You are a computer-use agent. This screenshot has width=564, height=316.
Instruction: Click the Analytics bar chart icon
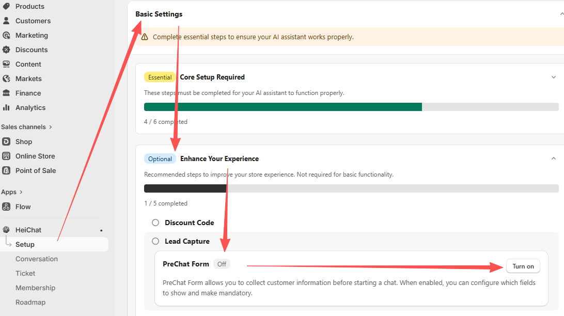click(6, 107)
